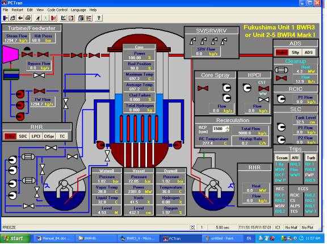Open the File menu
The image size is (327, 244).
tap(5, 10)
